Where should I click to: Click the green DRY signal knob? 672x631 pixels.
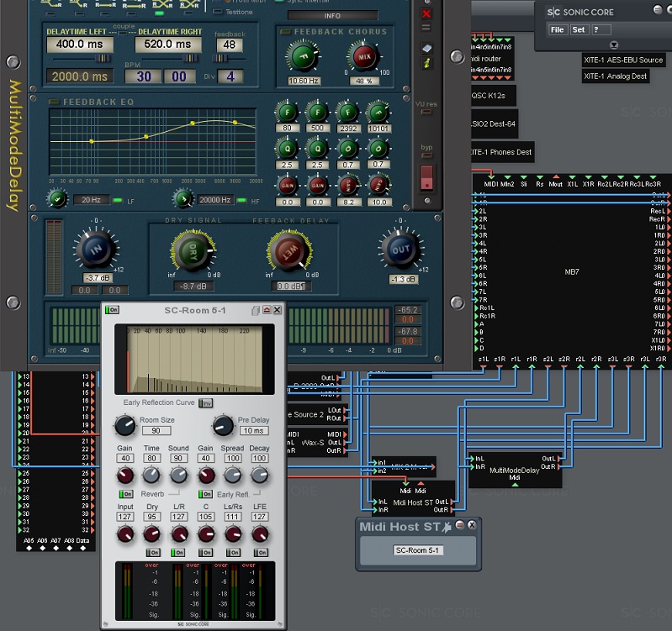pos(193,252)
